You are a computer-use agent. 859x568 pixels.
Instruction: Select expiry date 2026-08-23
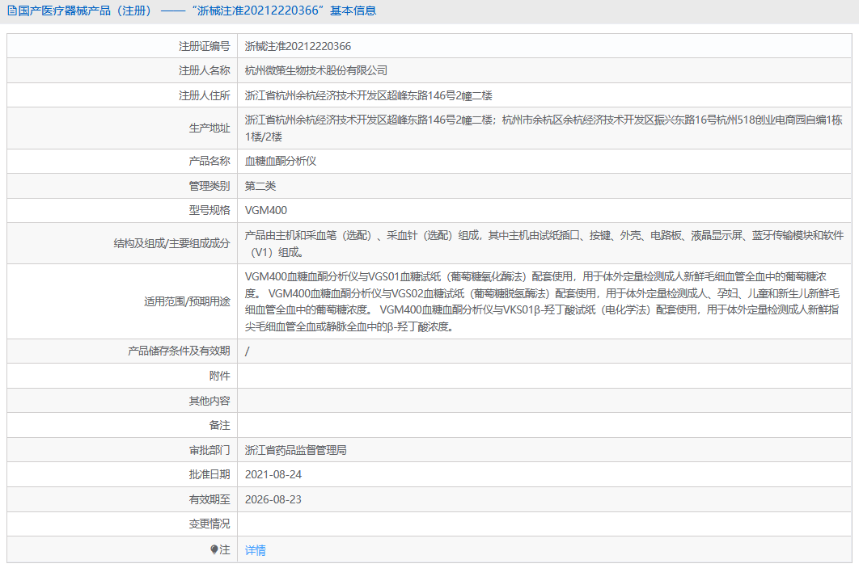click(x=273, y=499)
